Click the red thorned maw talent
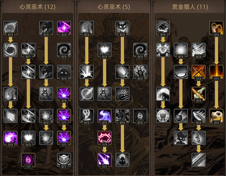The width and height of the screenshot is (226, 176). coord(104,138)
